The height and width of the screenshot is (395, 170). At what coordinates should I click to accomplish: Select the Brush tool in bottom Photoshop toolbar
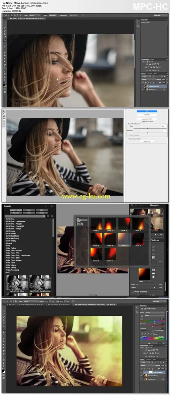pos(4,329)
